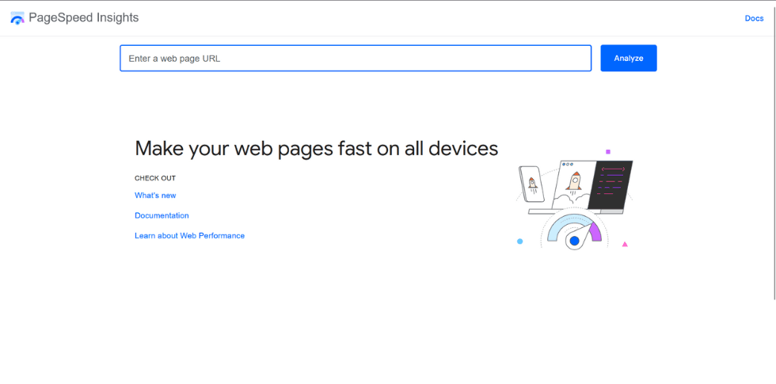776x384 pixels.
Task: Open the Docs link in header
Action: point(754,18)
